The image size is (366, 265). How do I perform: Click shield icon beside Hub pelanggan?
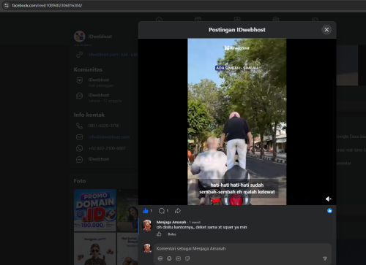pyautogui.click(x=80, y=80)
